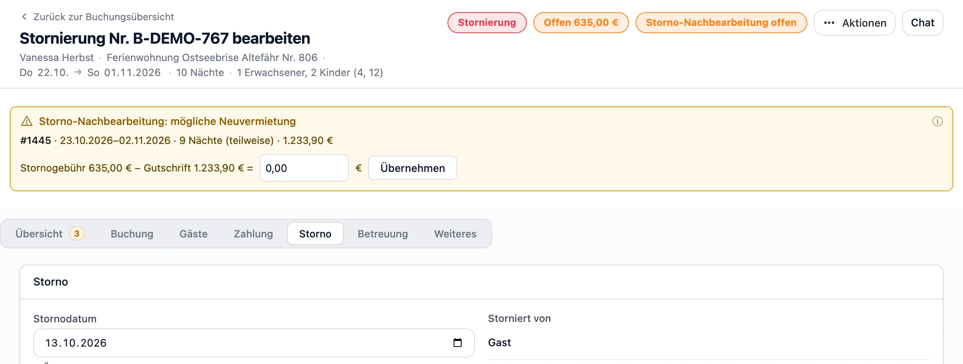Click the Offen 635,00 € badge

[581, 23]
